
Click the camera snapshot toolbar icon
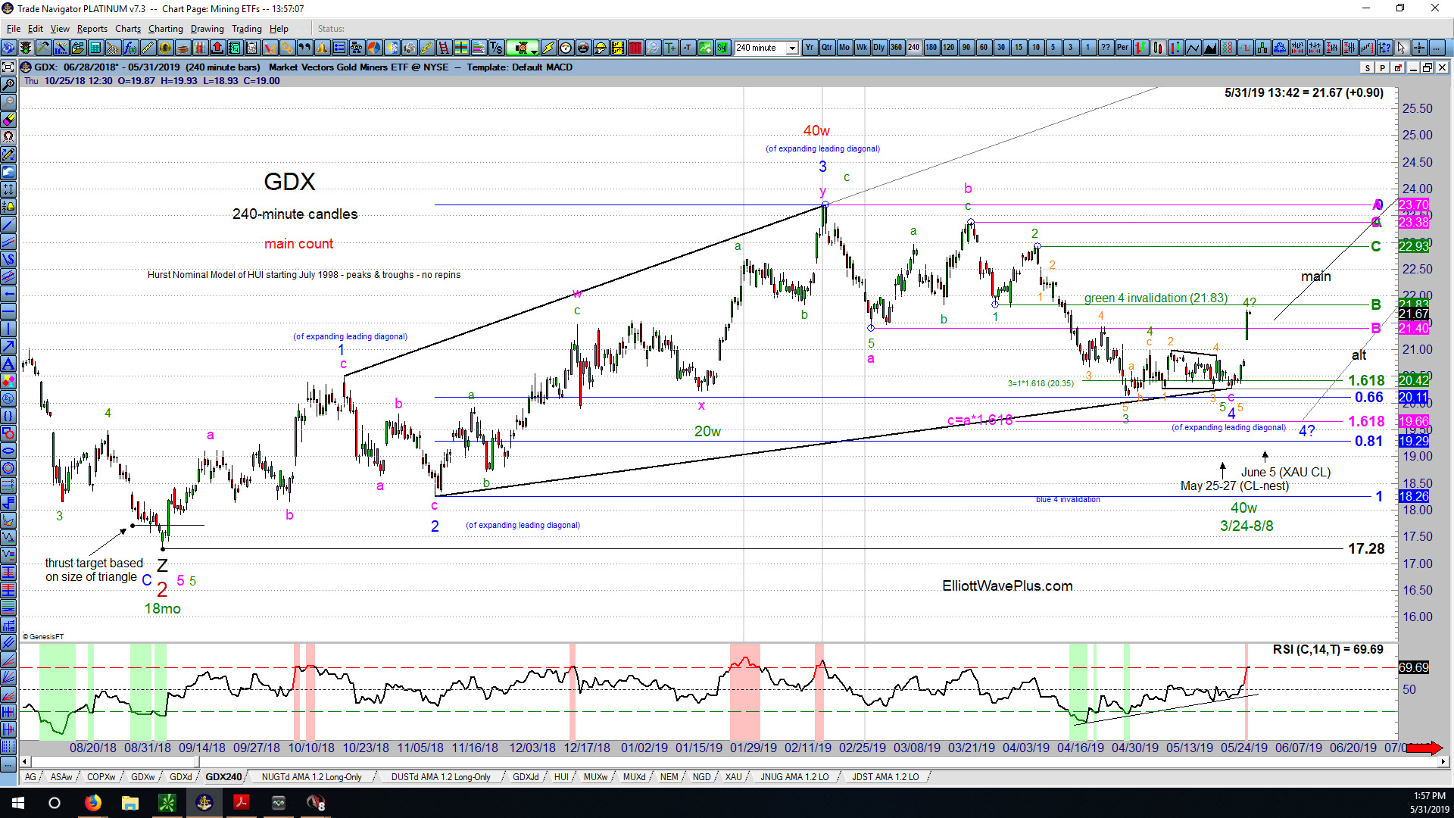click(409, 48)
